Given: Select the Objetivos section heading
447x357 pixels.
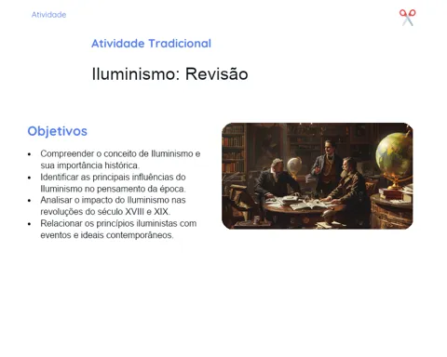Looking at the screenshot, I should tap(58, 131).
